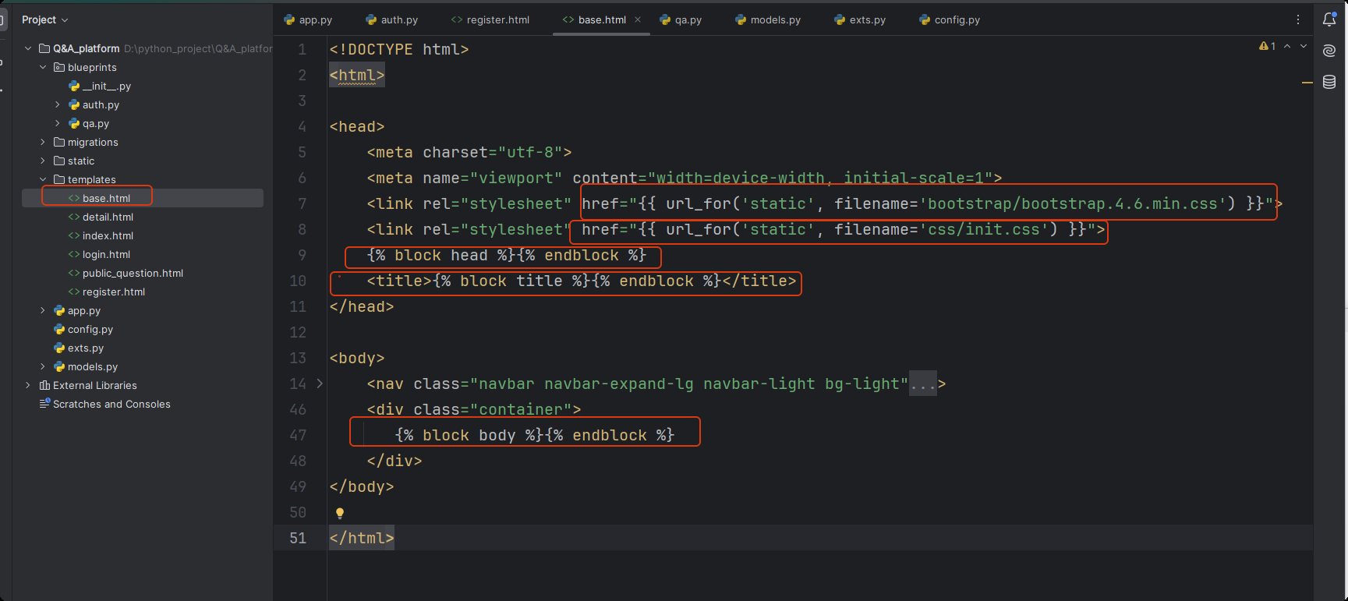Expand auth.py node under blueprints
1348x601 pixels.
pos(58,104)
